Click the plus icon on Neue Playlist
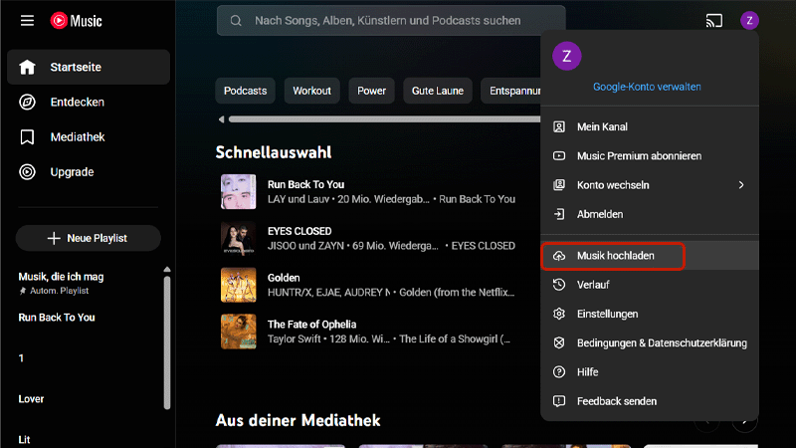Screen dimensions: 796x448 click(54, 238)
